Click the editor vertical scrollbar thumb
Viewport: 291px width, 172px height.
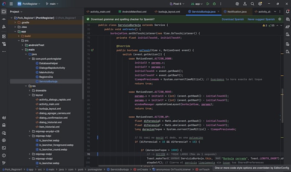point(282,105)
